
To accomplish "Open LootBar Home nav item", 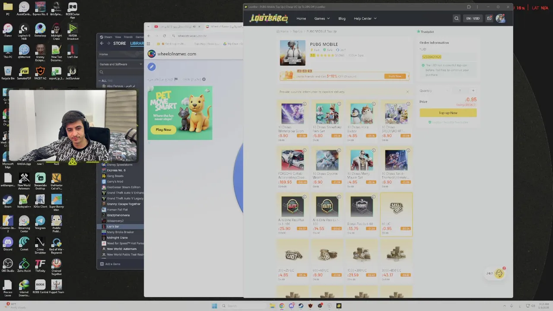I will (301, 19).
